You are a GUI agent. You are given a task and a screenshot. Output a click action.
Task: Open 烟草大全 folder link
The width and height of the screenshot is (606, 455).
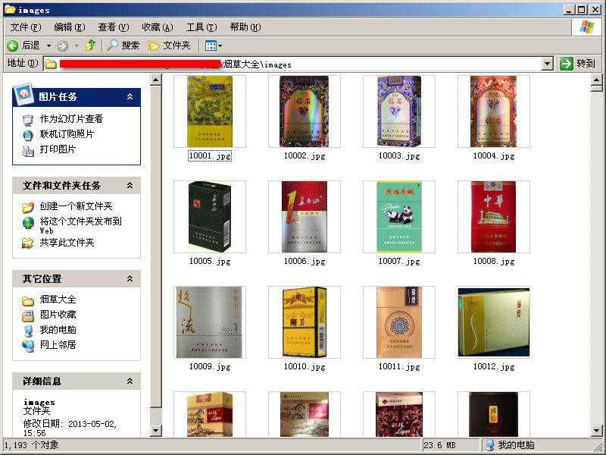(x=58, y=300)
